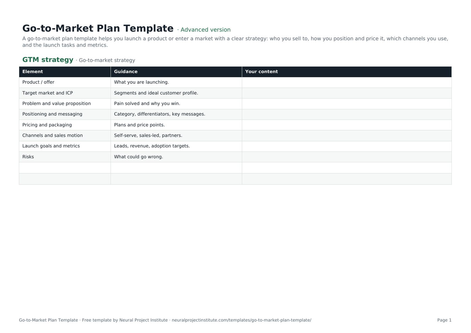This screenshot has width=471, height=333.
Task: Select the 'Channels and sales motion' cell
Action: click(65, 135)
